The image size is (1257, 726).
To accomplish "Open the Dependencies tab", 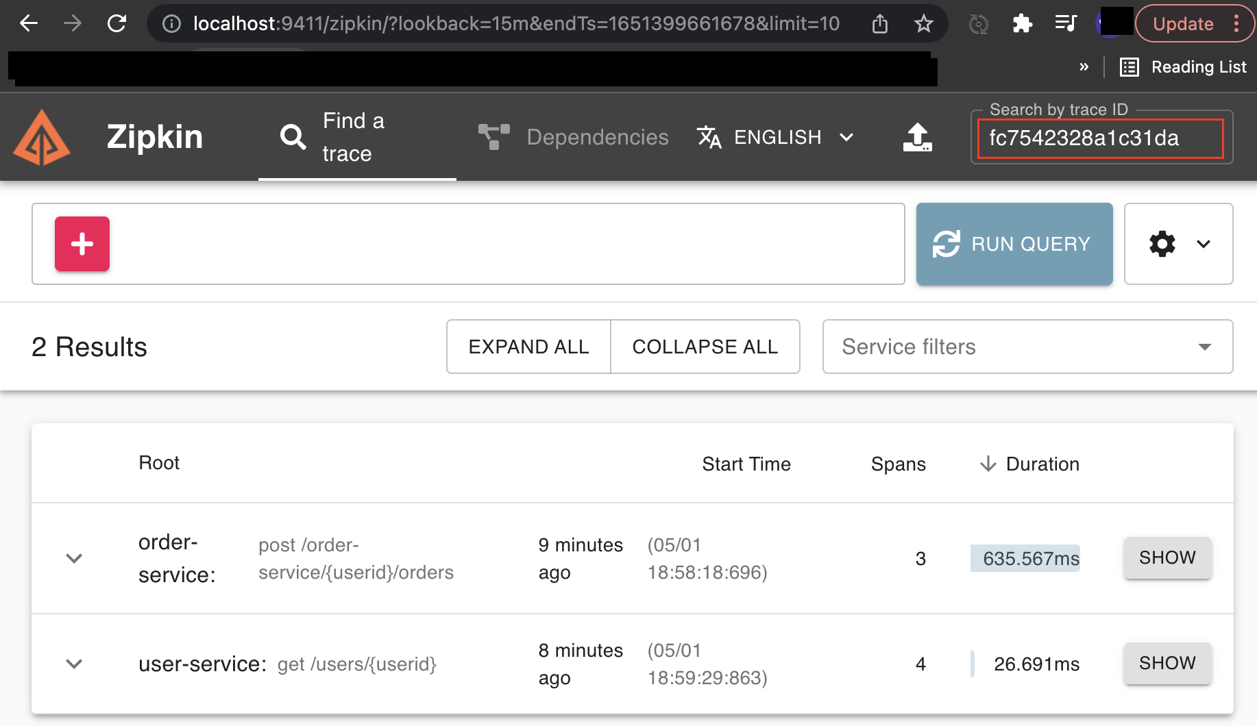I will point(573,137).
